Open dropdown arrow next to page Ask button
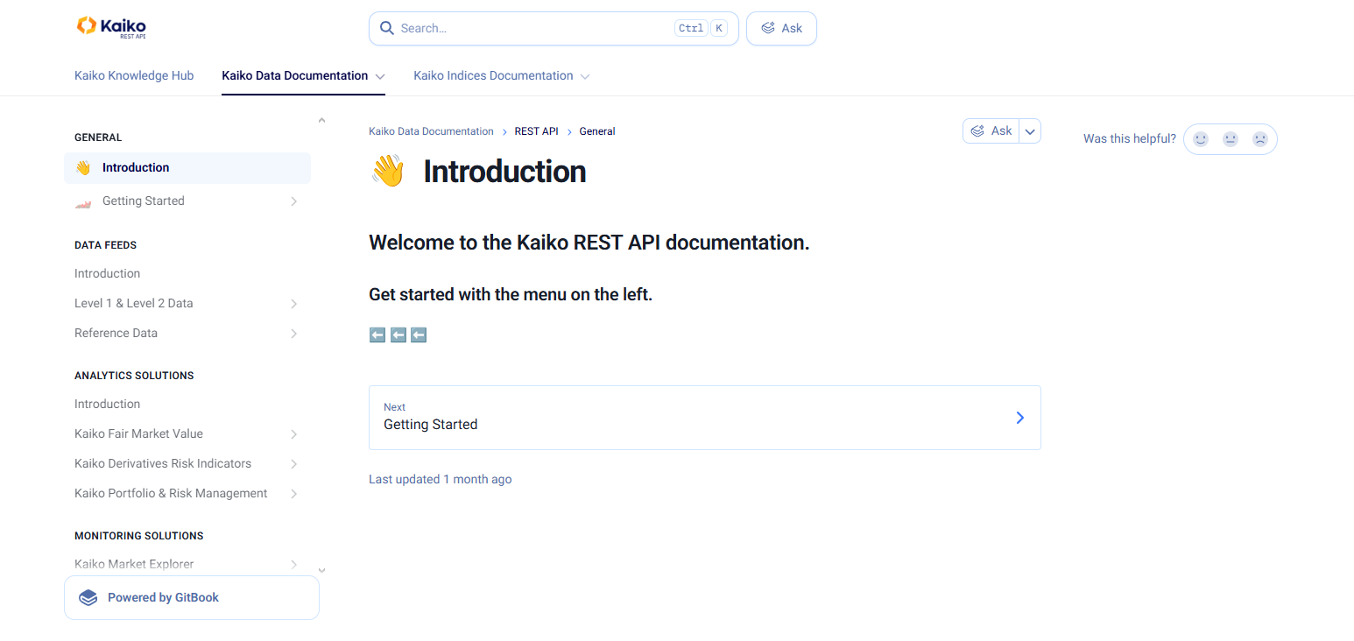This screenshot has height=641, width=1354. point(1030,131)
